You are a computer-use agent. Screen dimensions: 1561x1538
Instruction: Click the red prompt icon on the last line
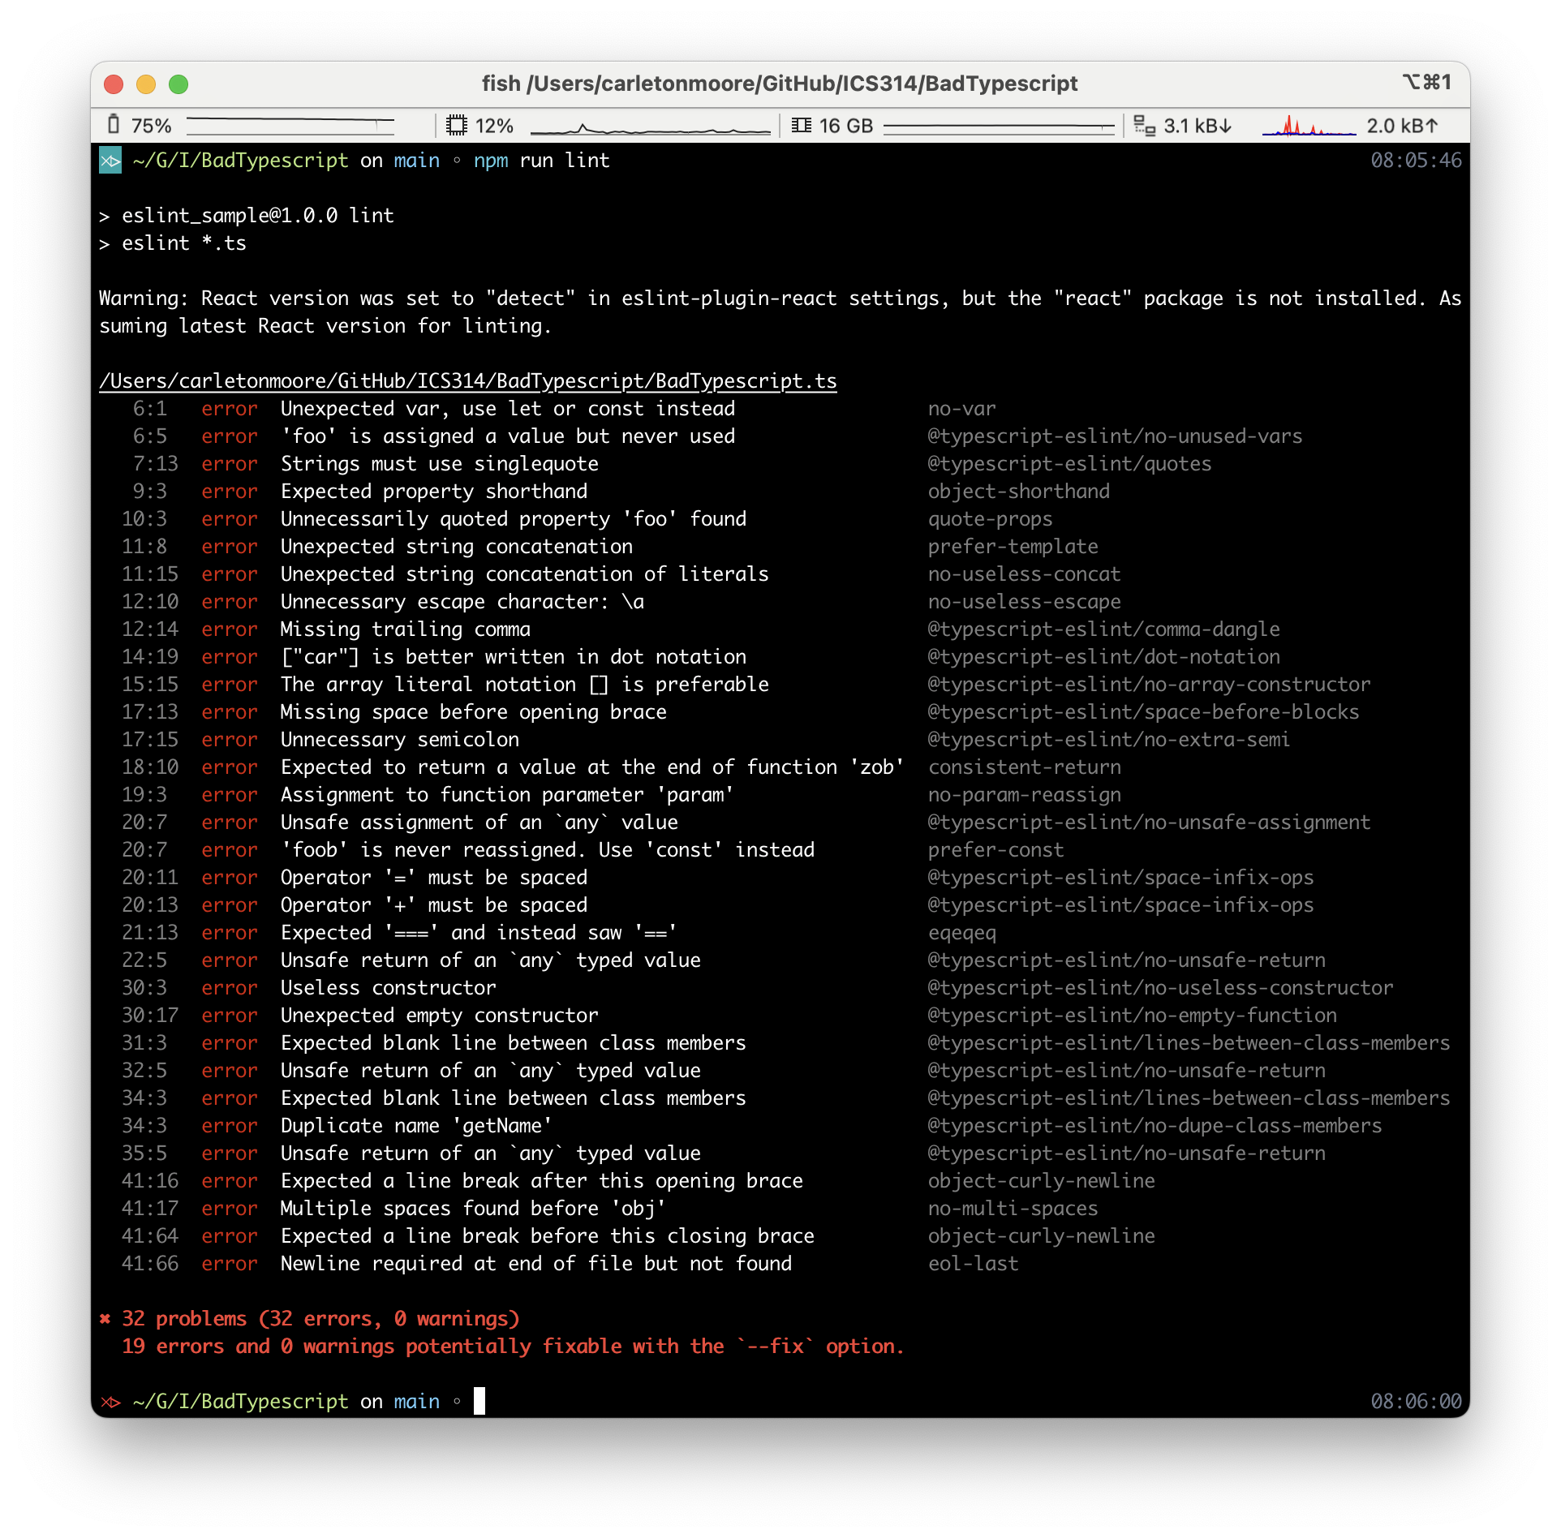(110, 1402)
